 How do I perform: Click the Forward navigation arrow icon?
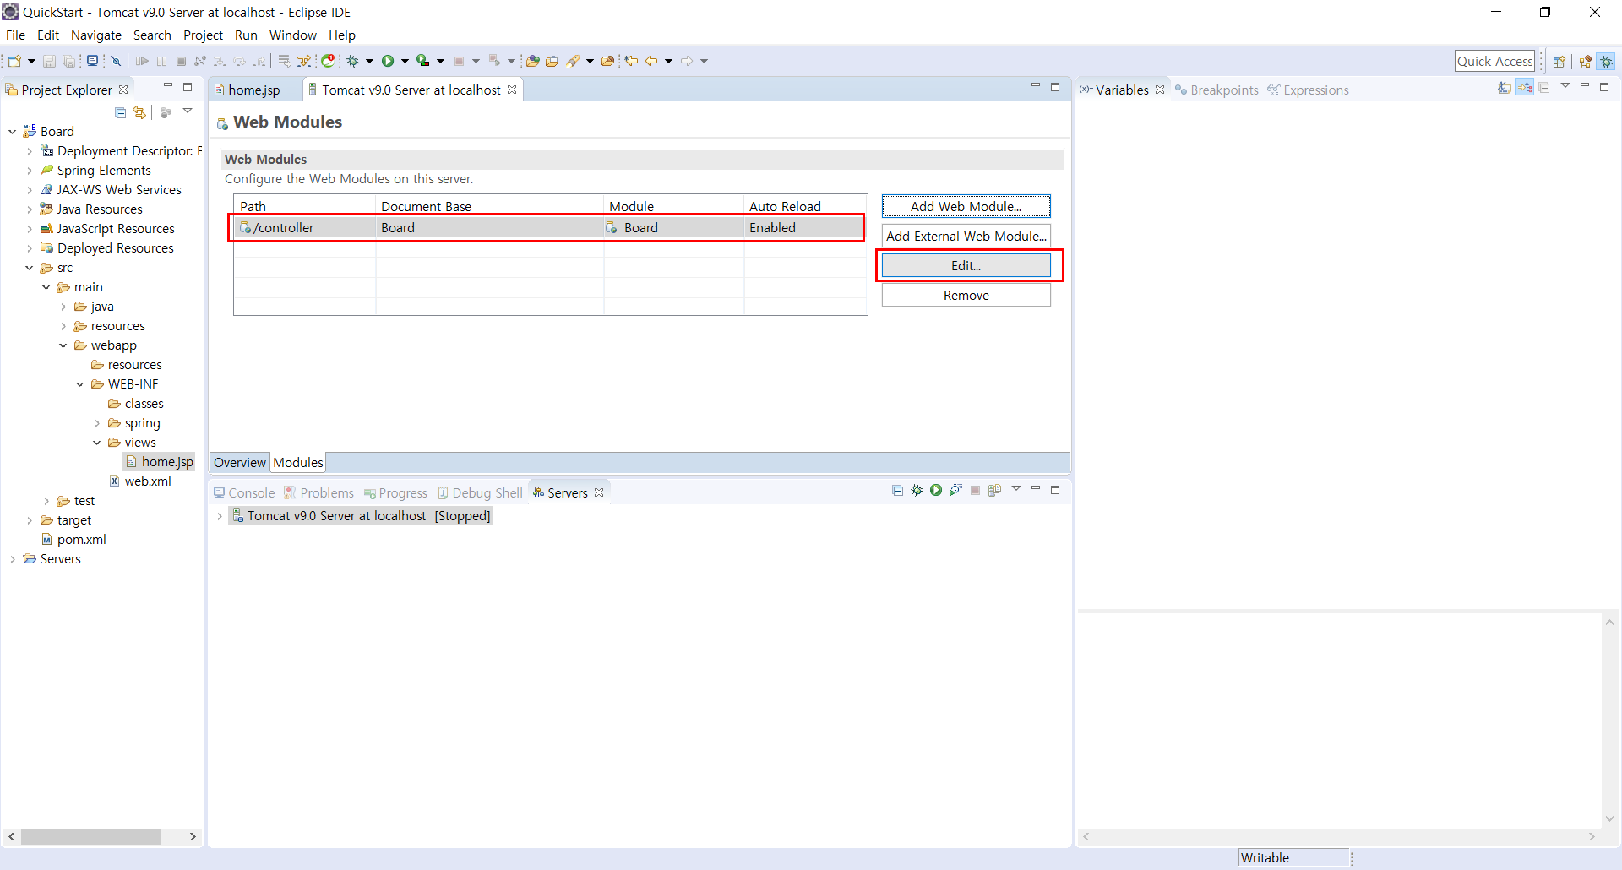point(687,61)
